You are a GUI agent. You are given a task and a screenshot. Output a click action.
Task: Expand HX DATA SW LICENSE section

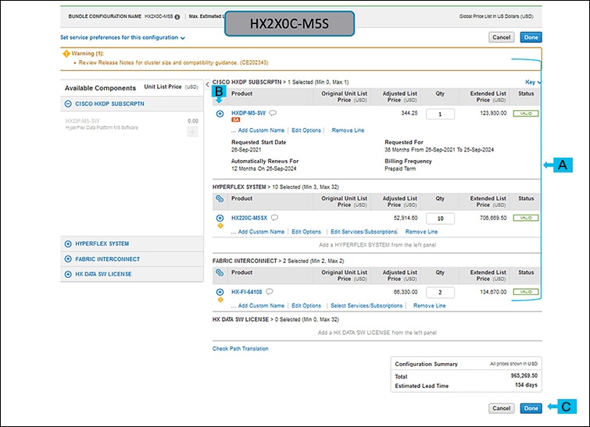69,274
